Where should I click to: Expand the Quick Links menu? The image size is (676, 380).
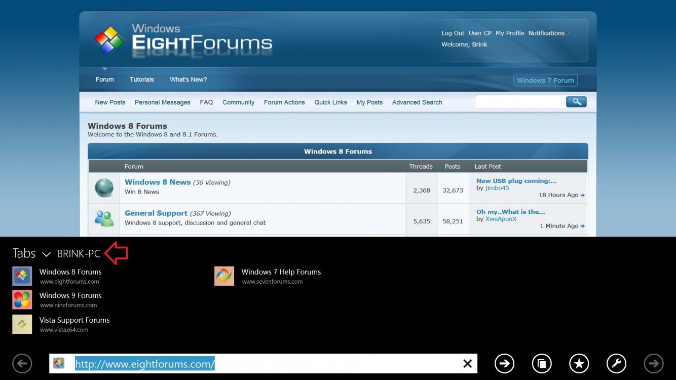coord(330,102)
